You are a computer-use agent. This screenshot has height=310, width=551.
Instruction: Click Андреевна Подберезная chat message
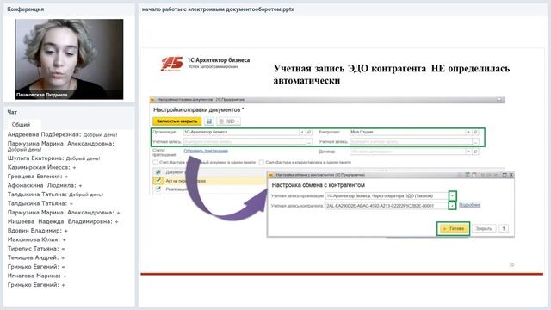[x=63, y=134]
